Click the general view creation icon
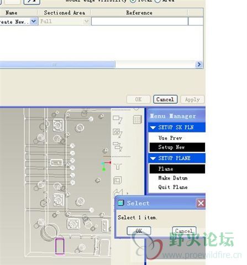The width and height of the screenshot is (247, 265). 118,119
